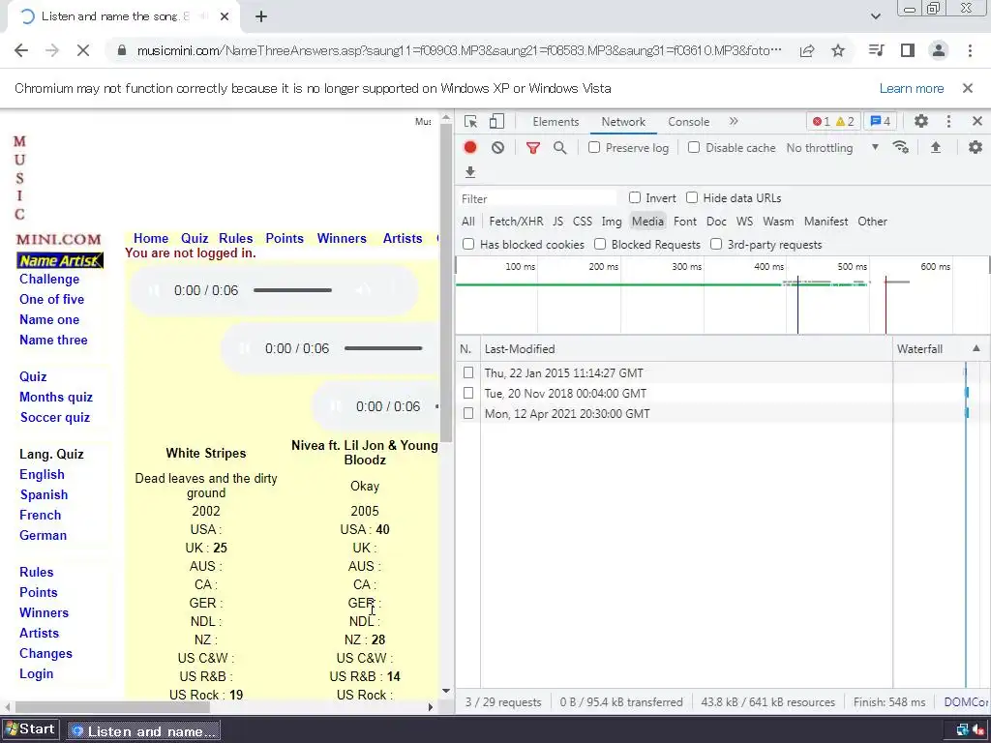
Task: Click the DevTools inspect element icon
Action: (470, 121)
